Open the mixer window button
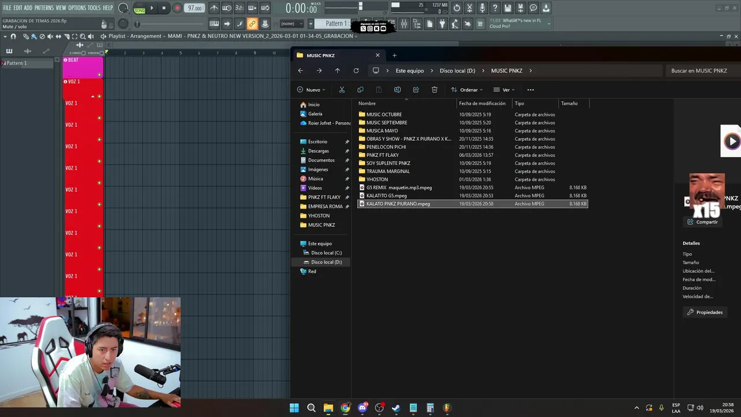Screen dimensions: 741x417 click(x=404, y=24)
